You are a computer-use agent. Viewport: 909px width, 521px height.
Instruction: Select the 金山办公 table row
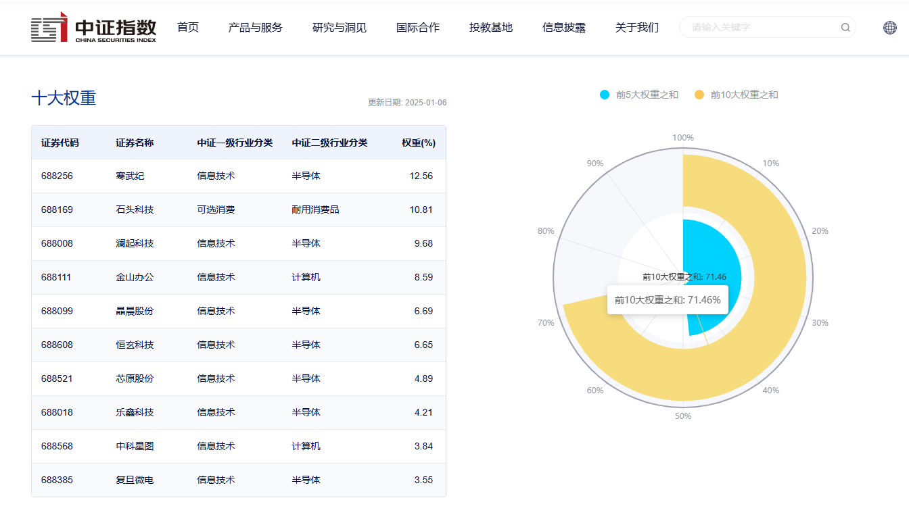(237, 277)
